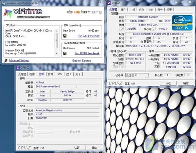Click the Z icon of the mainboard CPU-Z window
196x153 pixels.
[18, 68]
